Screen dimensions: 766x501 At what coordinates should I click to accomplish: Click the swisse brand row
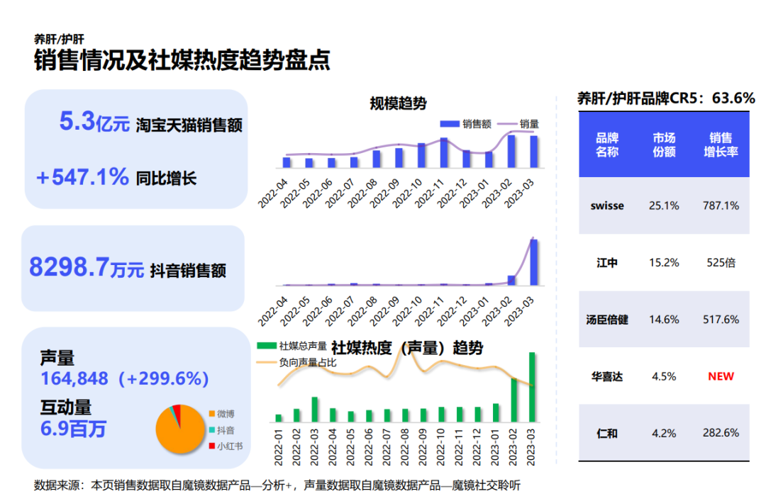pyautogui.click(x=606, y=206)
